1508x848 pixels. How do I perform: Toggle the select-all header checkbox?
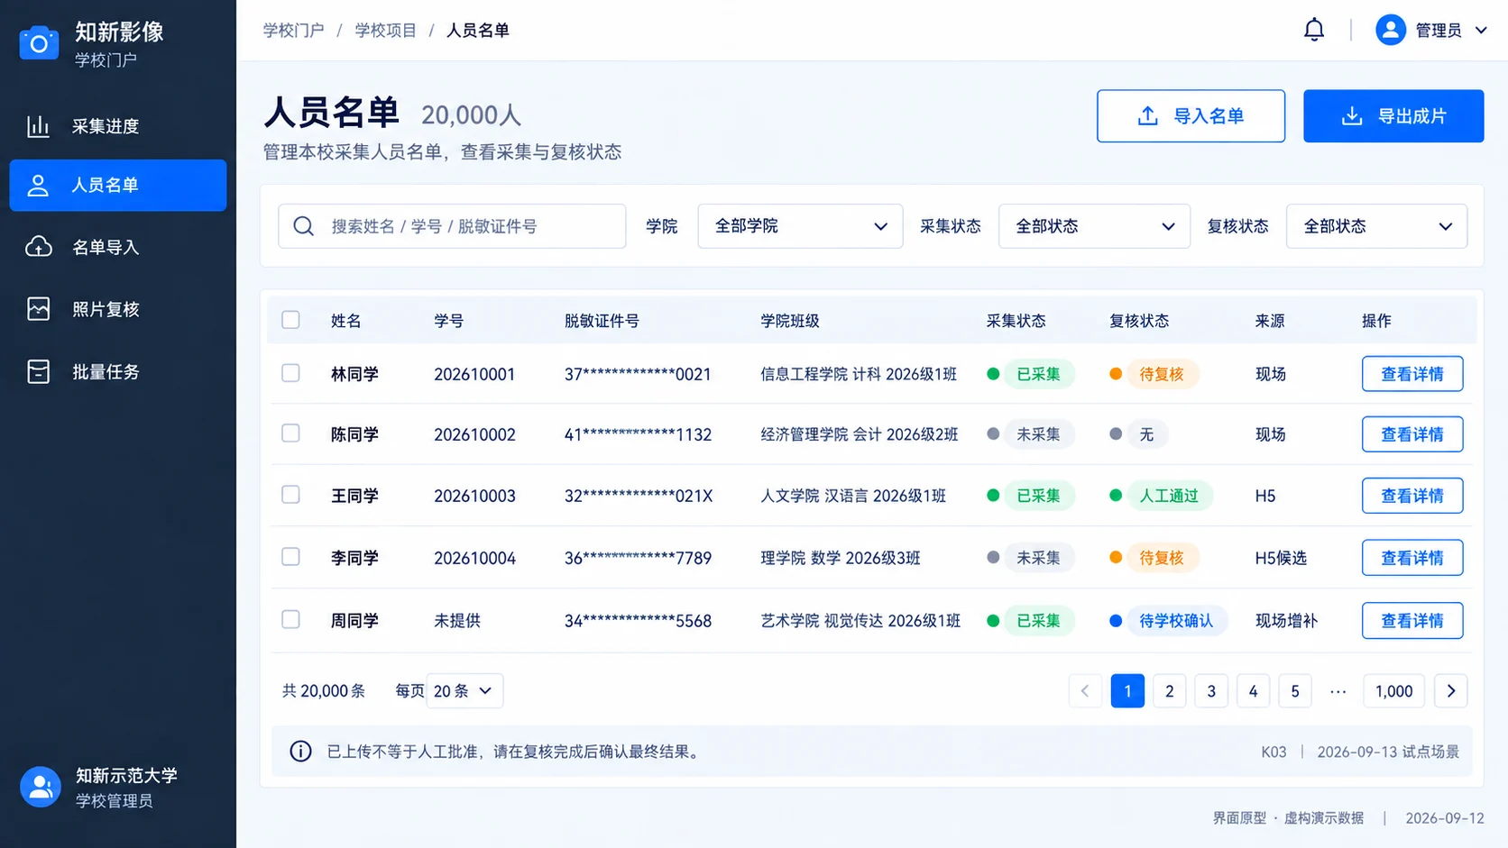pyautogui.click(x=290, y=320)
